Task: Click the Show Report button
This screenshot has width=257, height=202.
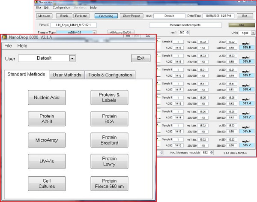Action: coord(131,16)
